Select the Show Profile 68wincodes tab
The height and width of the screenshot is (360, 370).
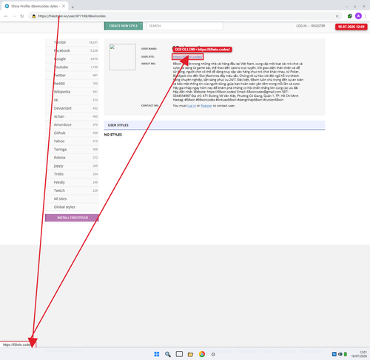[35, 6]
